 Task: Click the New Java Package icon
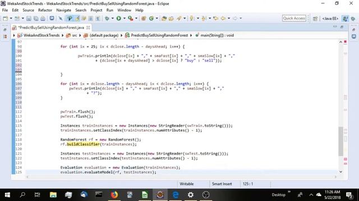coord(144,18)
